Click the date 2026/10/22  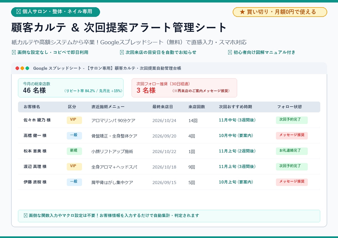[x=164, y=152]
